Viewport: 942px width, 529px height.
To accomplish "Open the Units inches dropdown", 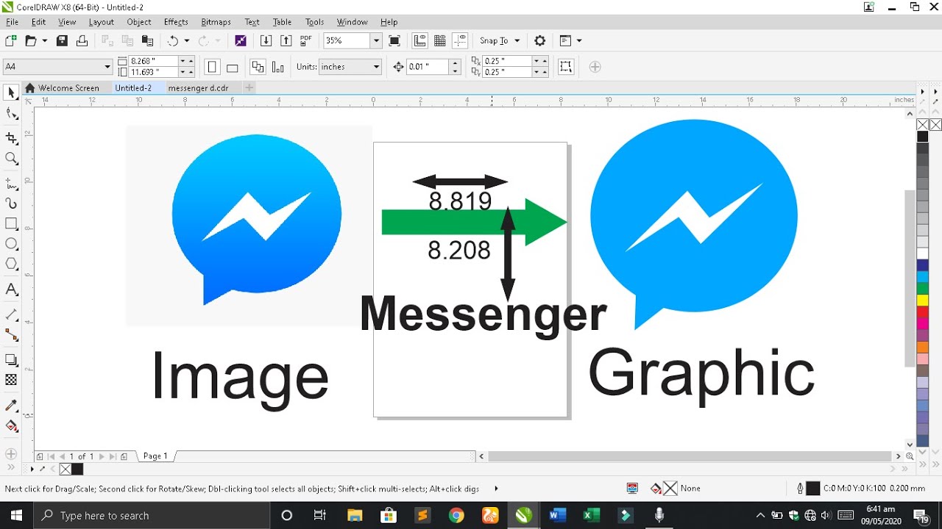I will tap(376, 67).
